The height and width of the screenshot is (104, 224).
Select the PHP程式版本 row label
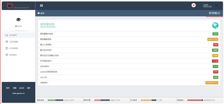pyautogui.click(x=46, y=61)
